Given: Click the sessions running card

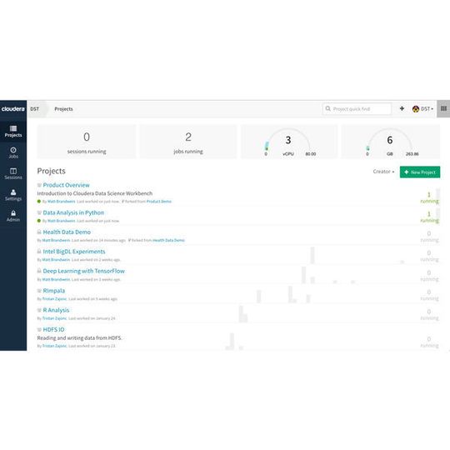Looking at the screenshot, I should [x=87, y=142].
